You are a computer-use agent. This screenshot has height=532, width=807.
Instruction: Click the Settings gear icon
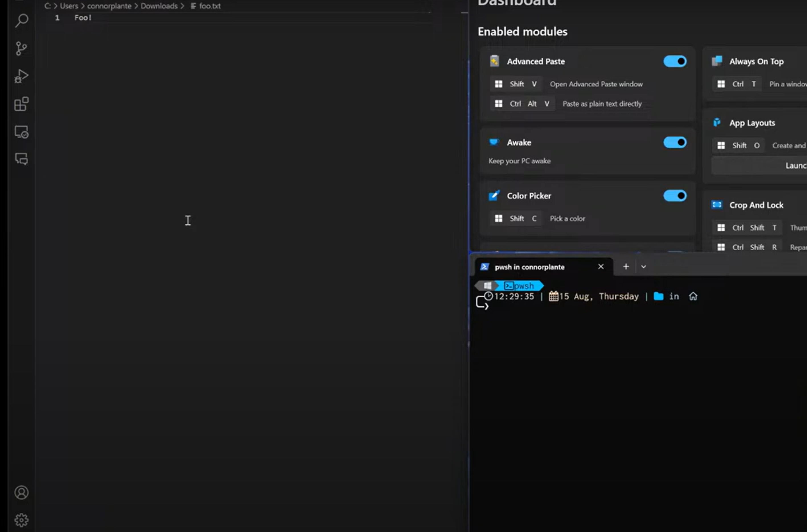point(21,519)
